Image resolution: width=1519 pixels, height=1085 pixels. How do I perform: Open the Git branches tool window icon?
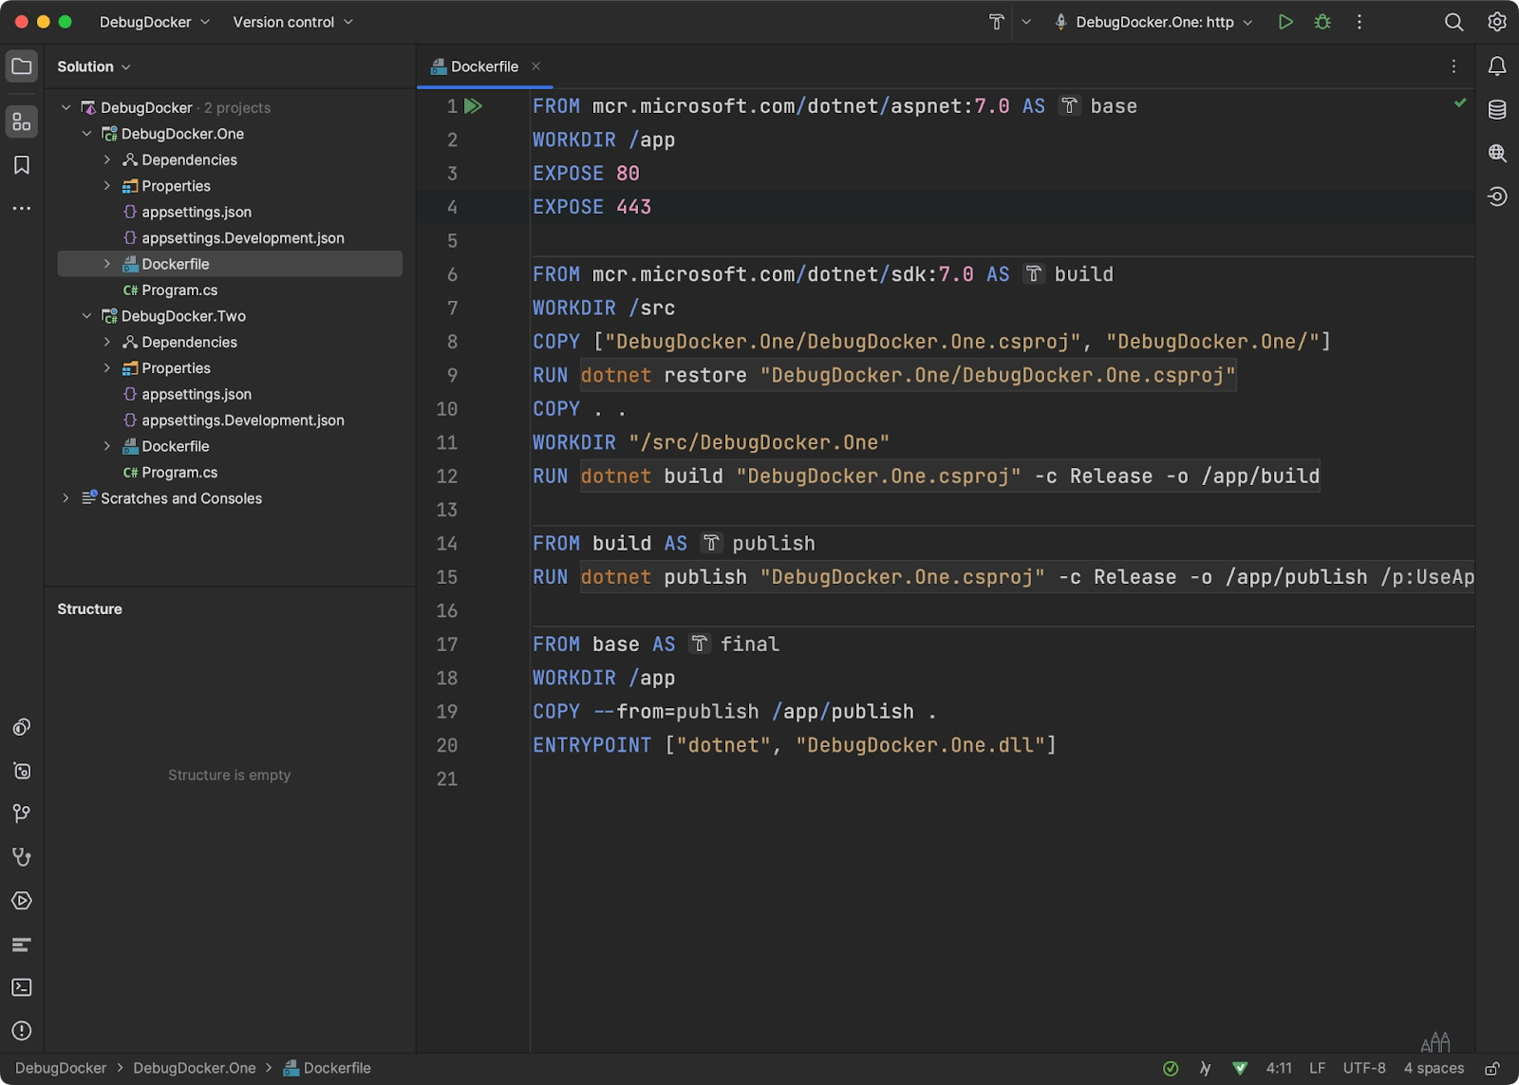click(22, 814)
